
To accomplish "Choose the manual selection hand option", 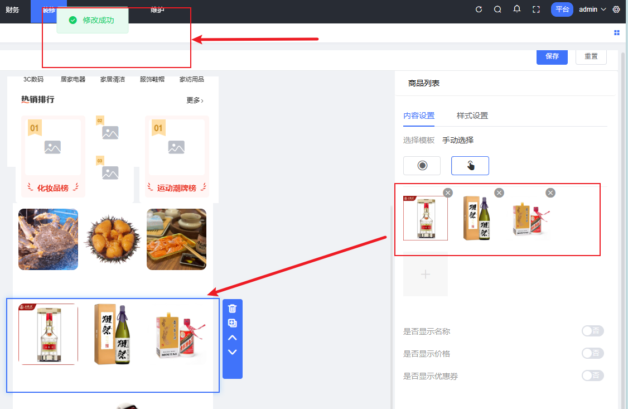I will pos(470,166).
